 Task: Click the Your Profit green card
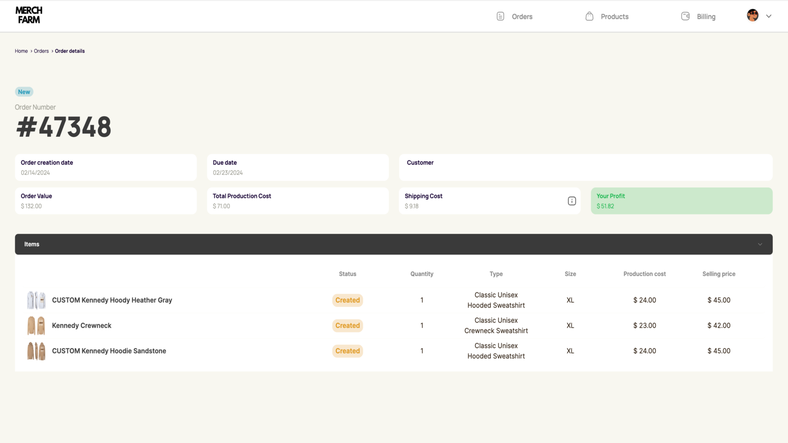click(x=682, y=201)
